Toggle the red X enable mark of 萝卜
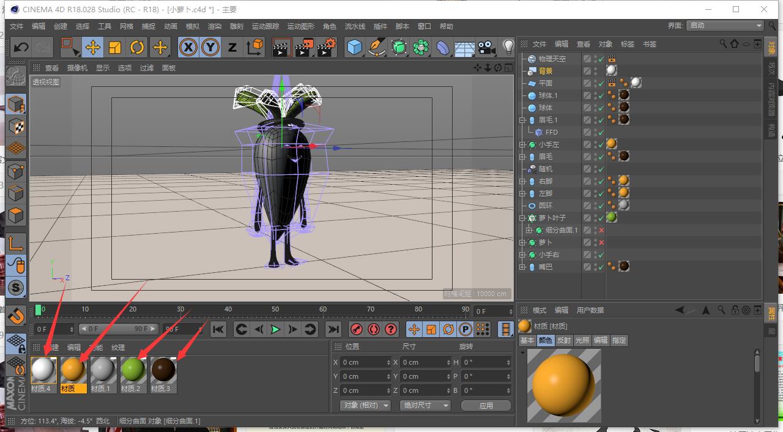The width and height of the screenshot is (783, 432). coord(601,242)
